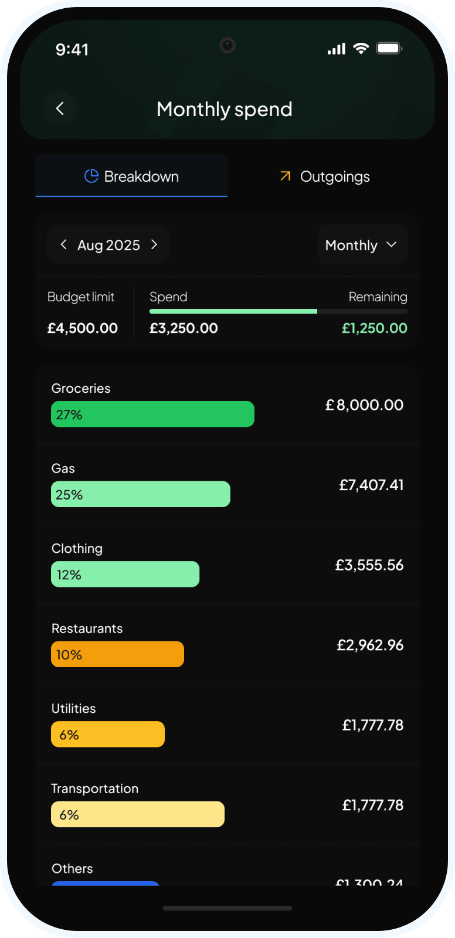Screen dimensions: 455x938
Task: Select the Restaurants 10% orange bar
Action: (117, 654)
